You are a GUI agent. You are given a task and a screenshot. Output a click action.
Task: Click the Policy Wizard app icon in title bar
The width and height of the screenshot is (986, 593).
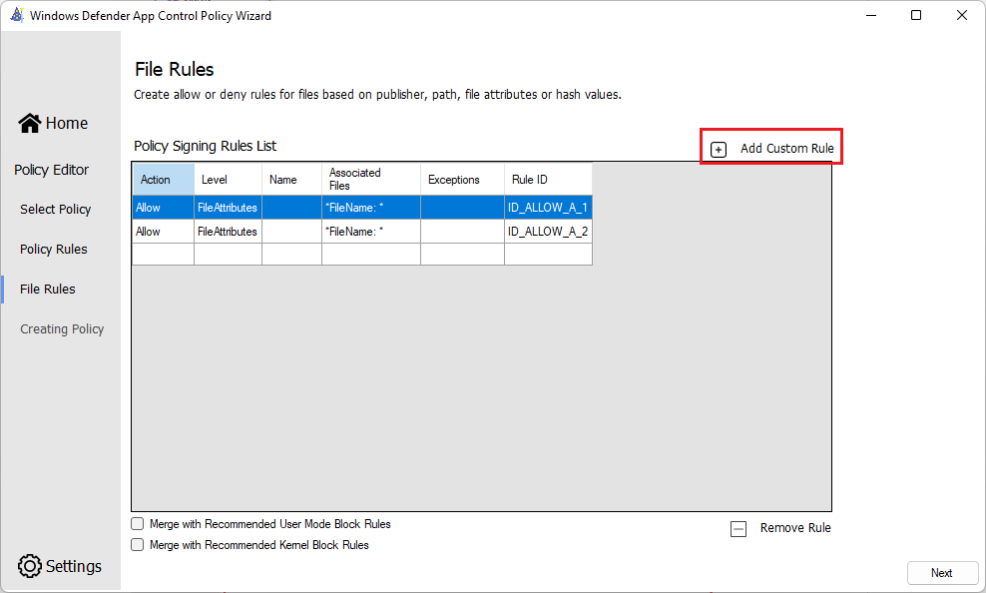[x=17, y=15]
